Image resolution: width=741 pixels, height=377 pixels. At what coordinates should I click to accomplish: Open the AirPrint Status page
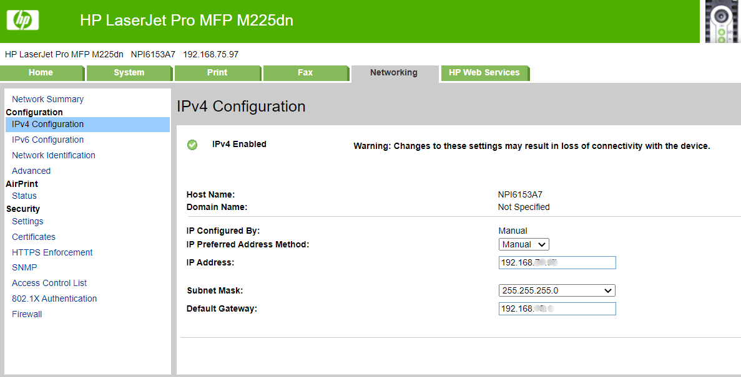click(24, 195)
